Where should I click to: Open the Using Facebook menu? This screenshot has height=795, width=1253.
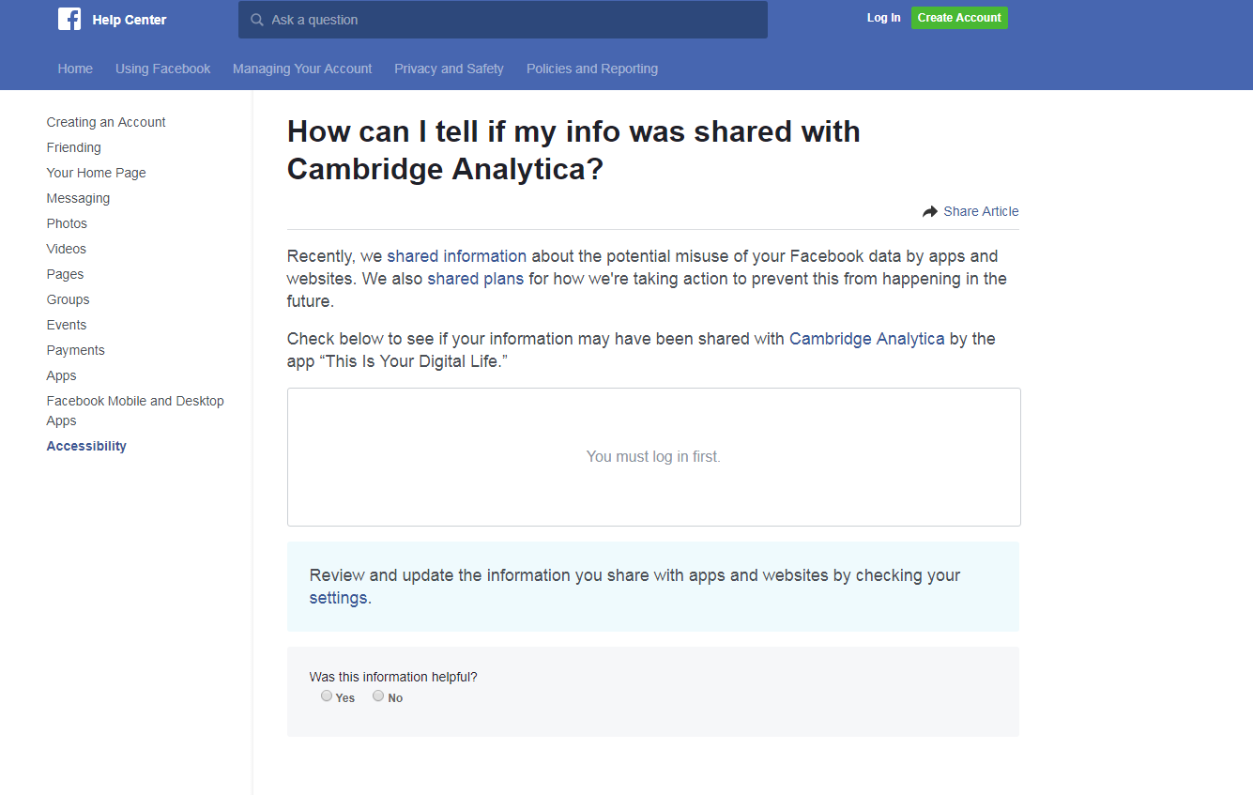162,69
